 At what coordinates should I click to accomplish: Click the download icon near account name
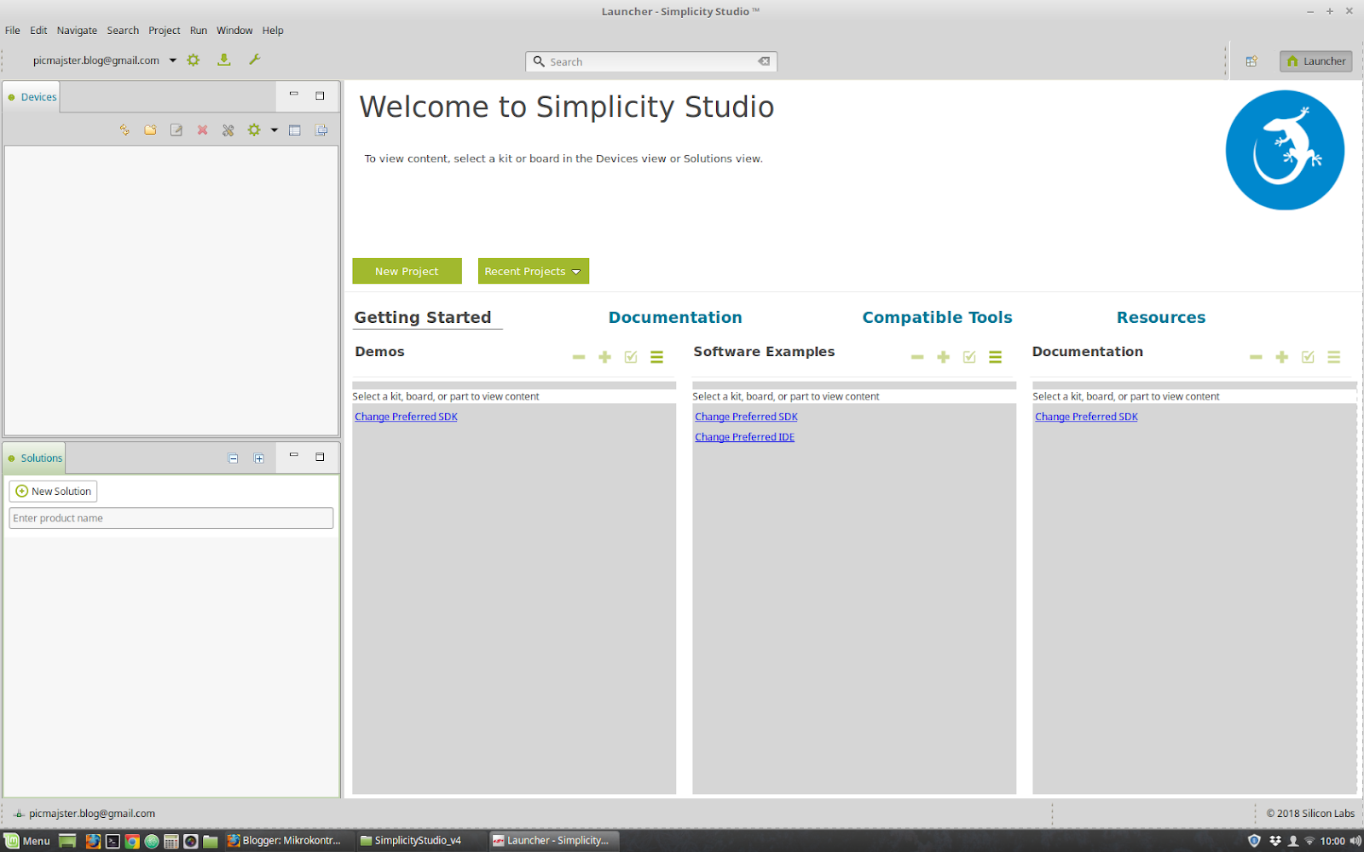[x=223, y=60]
